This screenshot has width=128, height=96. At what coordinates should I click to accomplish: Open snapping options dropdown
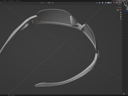[51, 3]
